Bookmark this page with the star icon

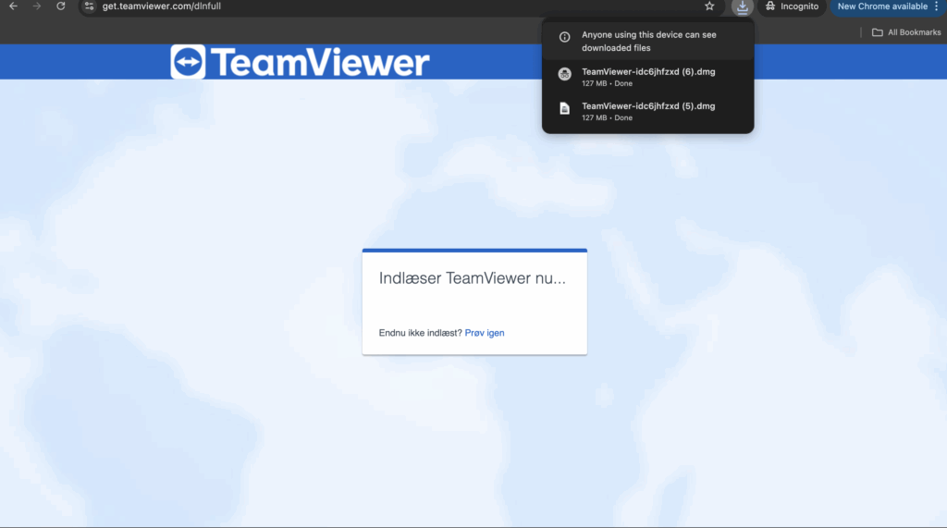pos(709,6)
